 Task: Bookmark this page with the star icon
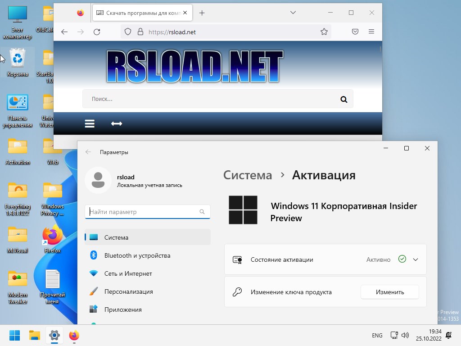324,32
